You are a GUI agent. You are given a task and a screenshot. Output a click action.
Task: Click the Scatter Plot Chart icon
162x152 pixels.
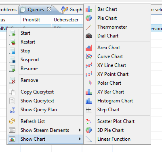pos(89,121)
